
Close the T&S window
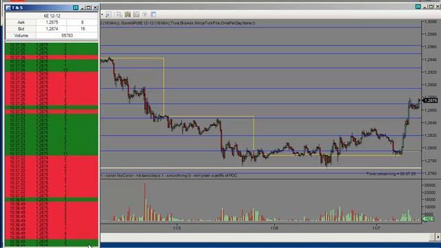[95, 8]
